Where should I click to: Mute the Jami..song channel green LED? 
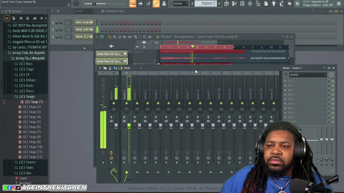pyautogui.click(x=53, y=23)
